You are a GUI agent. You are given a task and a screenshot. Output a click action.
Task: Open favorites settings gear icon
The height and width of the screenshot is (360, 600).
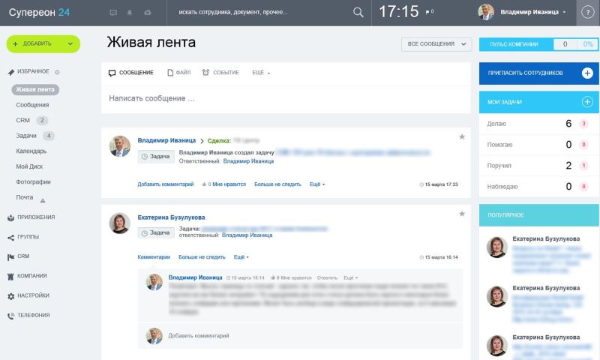coord(57,72)
